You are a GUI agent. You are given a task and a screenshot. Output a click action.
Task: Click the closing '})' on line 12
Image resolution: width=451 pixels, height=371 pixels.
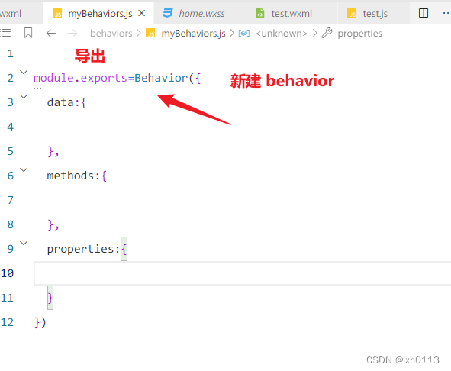[x=40, y=323]
